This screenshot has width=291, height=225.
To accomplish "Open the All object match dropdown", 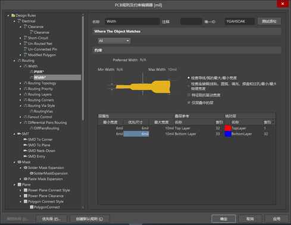I will click(x=114, y=41).
